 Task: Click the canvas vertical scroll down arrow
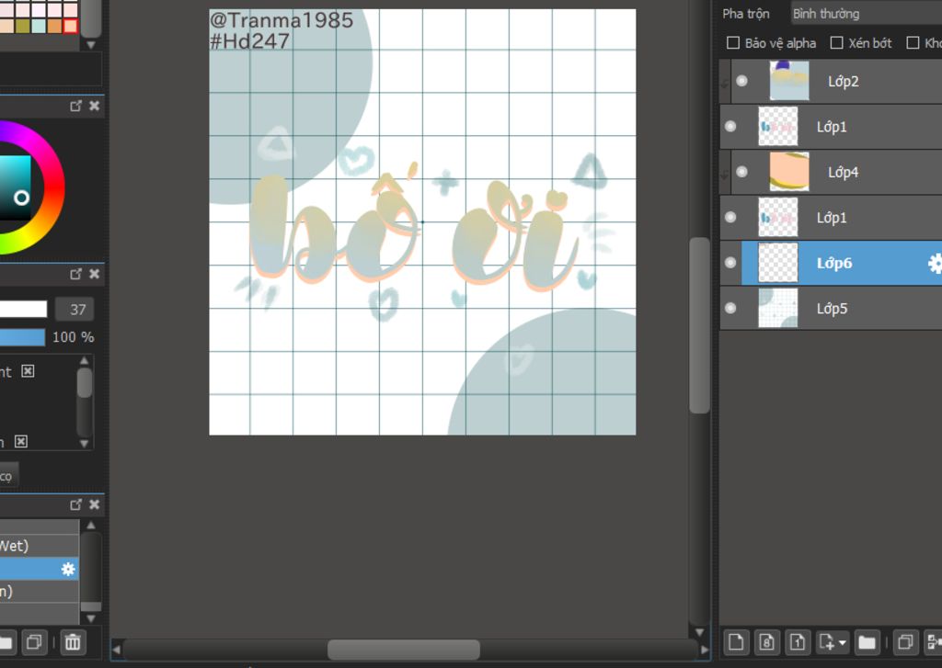pos(699,632)
